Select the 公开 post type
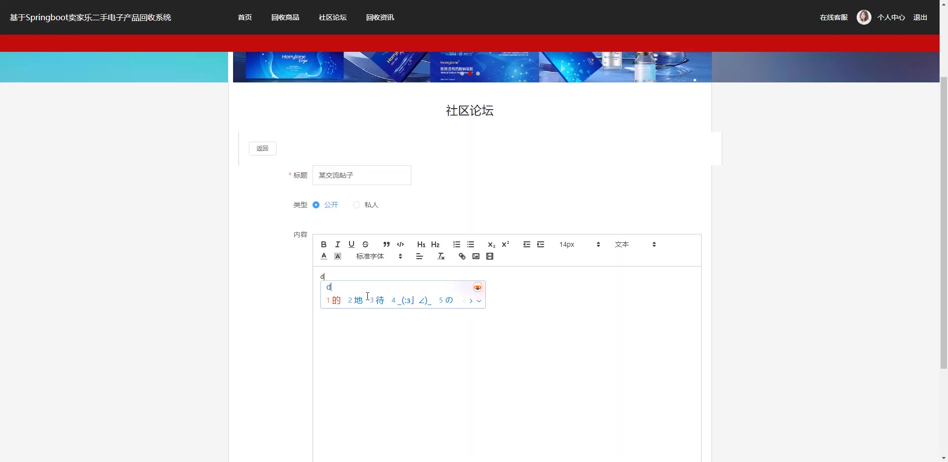Screen dimensions: 948x462 [316, 205]
